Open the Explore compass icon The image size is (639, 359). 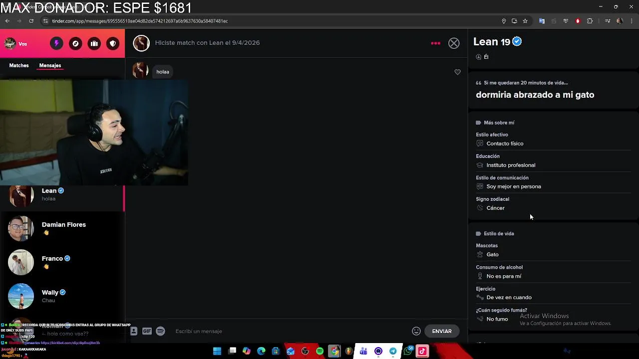click(x=75, y=43)
